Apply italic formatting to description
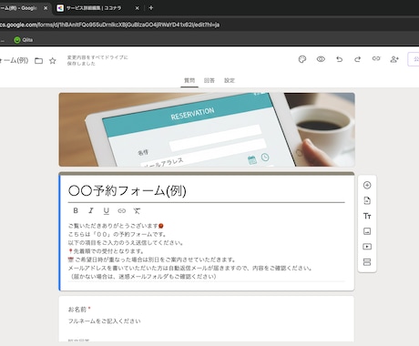 coord(91,210)
